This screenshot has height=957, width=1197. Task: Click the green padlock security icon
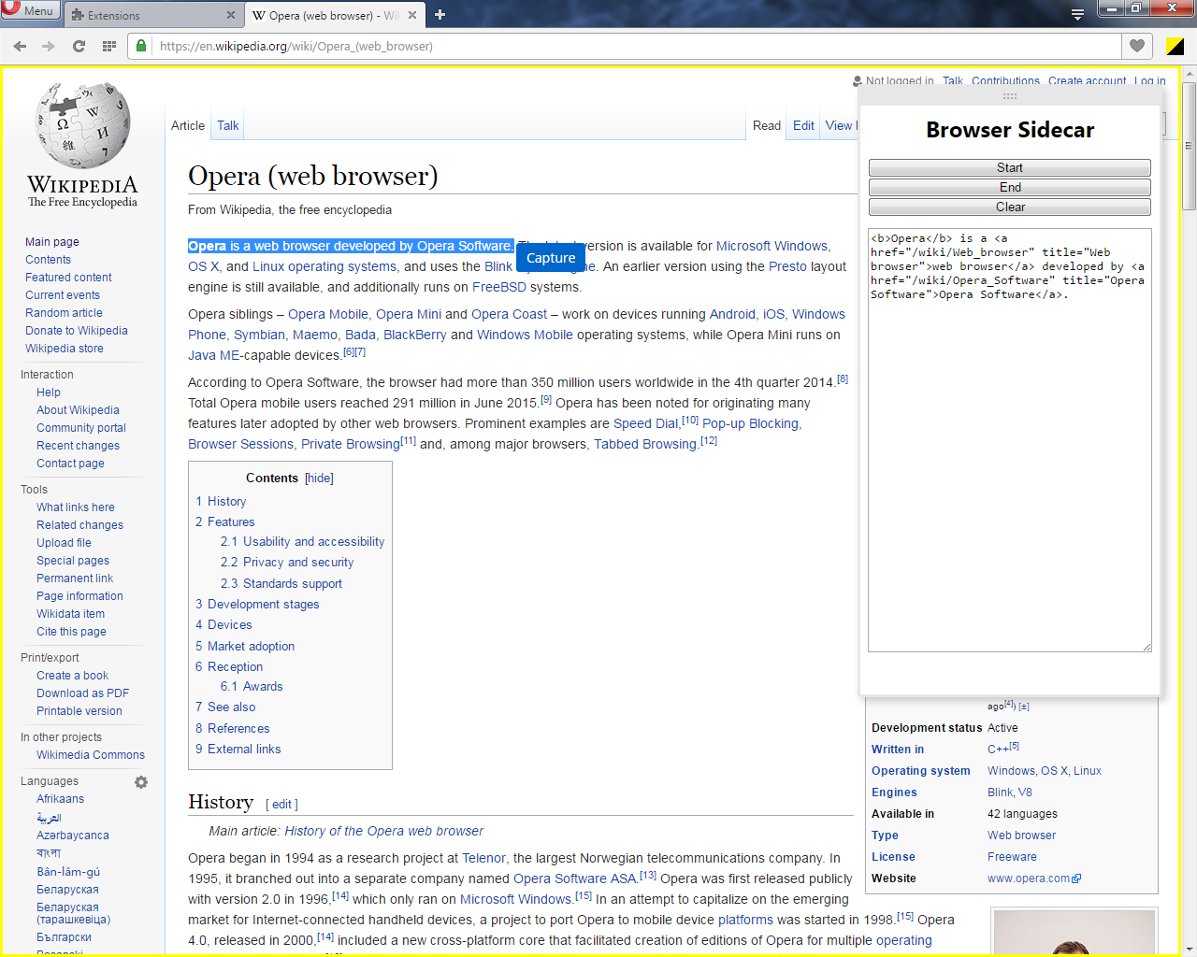[x=141, y=46]
